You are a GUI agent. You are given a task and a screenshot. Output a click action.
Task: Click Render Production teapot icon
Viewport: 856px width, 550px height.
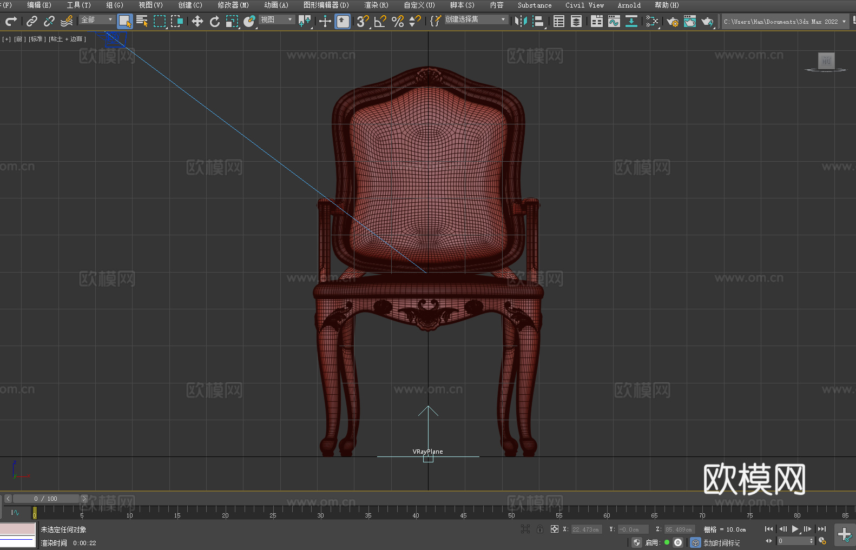click(x=707, y=21)
